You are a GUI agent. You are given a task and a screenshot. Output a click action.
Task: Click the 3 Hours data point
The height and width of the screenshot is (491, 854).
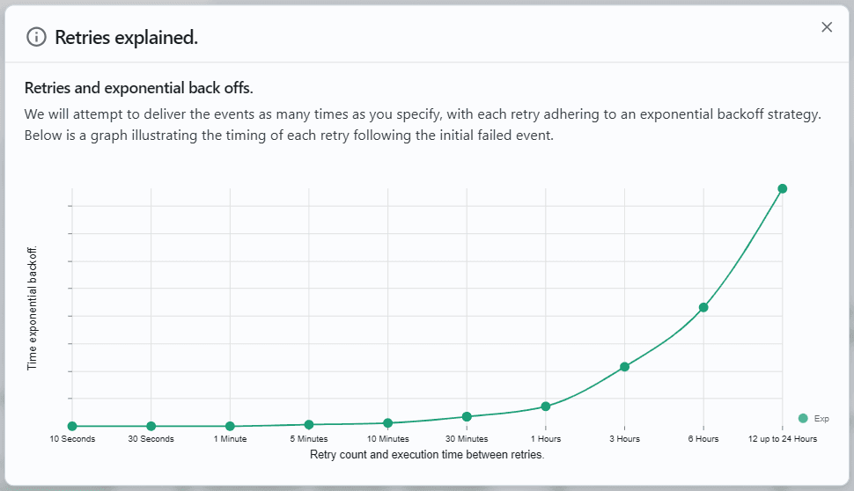(x=624, y=366)
